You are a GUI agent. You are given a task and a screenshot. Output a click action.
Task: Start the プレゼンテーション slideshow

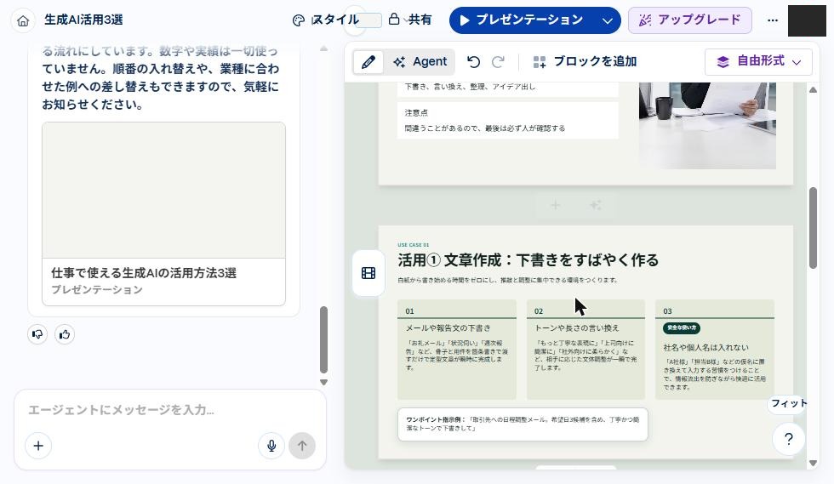click(x=522, y=20)
